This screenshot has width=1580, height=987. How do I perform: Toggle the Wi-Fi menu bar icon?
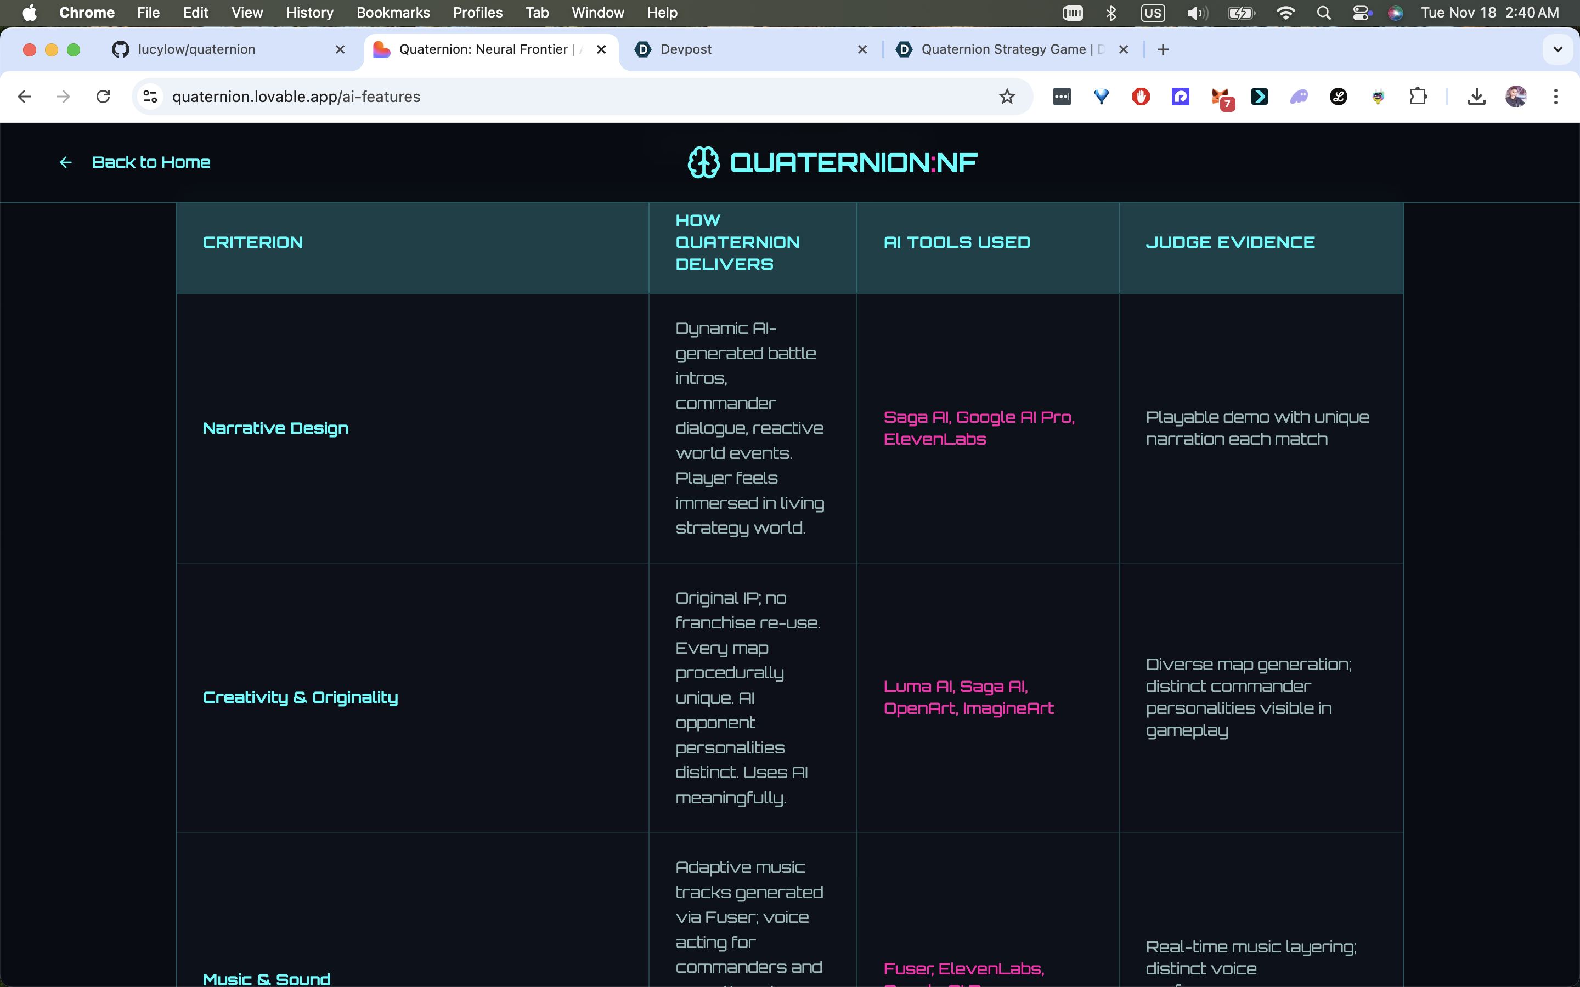coord(1285,13)
